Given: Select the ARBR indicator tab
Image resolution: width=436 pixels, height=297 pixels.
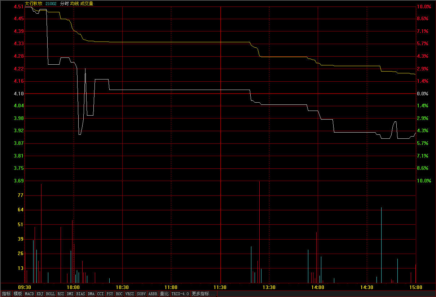Looking at the screenshot, I should (153, 294).
